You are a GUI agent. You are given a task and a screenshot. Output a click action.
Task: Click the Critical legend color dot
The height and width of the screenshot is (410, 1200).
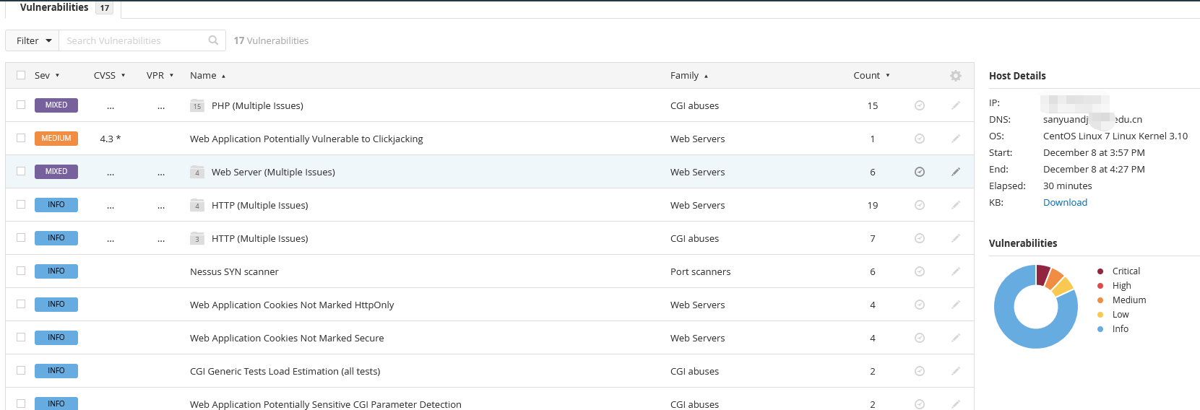click(x=1100, y=271)
